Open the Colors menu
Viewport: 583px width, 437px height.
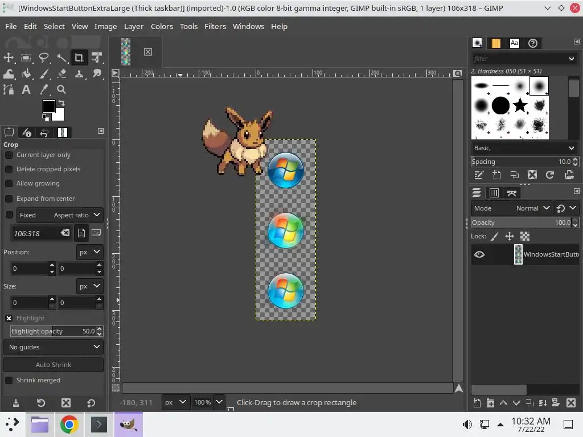(x=162, y=26)
